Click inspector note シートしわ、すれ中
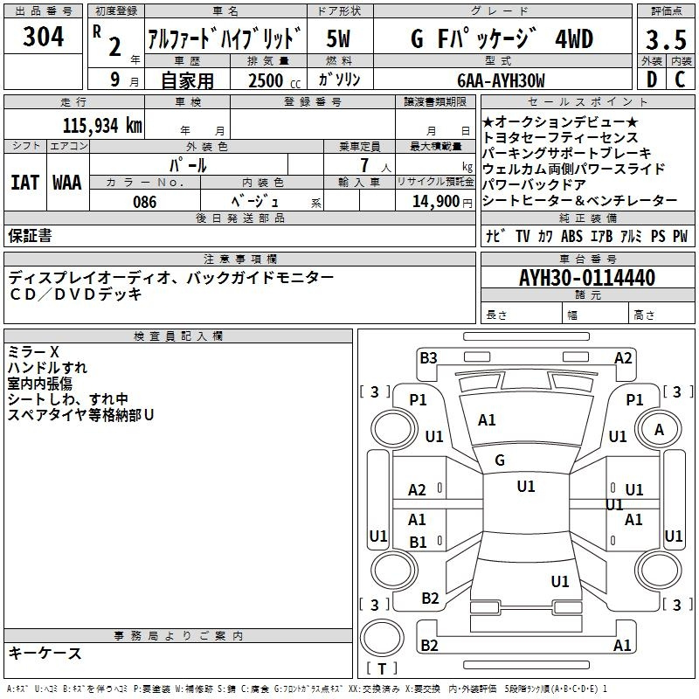 [68, 399]
